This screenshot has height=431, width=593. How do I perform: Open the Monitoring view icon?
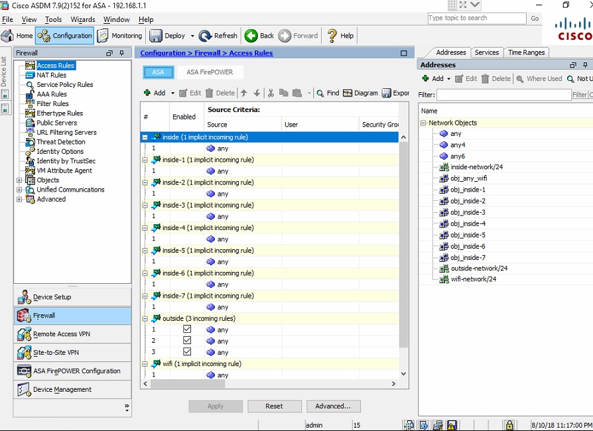point(120,35)
